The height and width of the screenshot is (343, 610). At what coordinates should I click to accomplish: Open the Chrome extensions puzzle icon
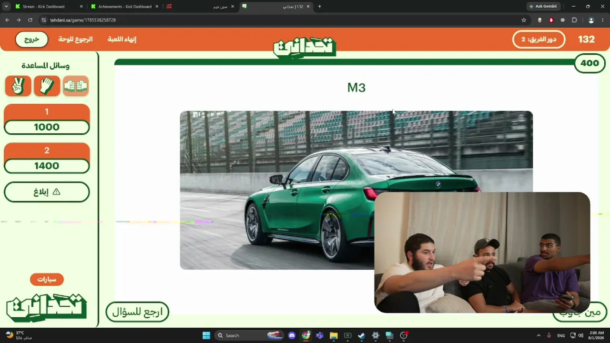click(x=574, y=20)
